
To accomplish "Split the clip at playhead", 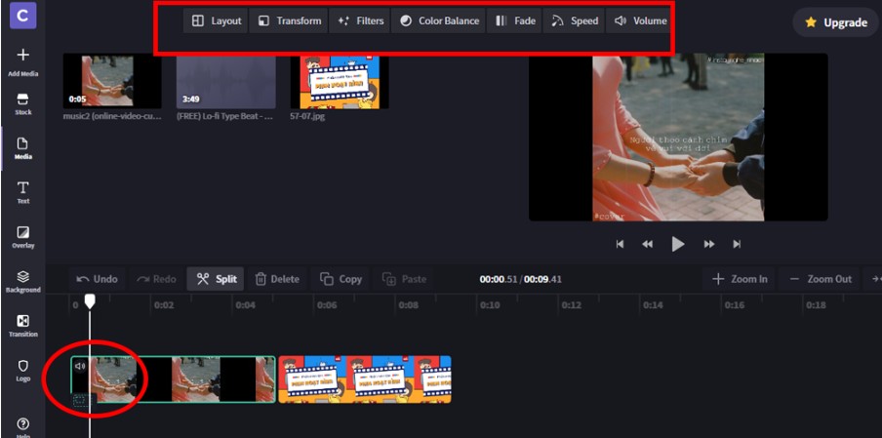I will tap(216, 279).
